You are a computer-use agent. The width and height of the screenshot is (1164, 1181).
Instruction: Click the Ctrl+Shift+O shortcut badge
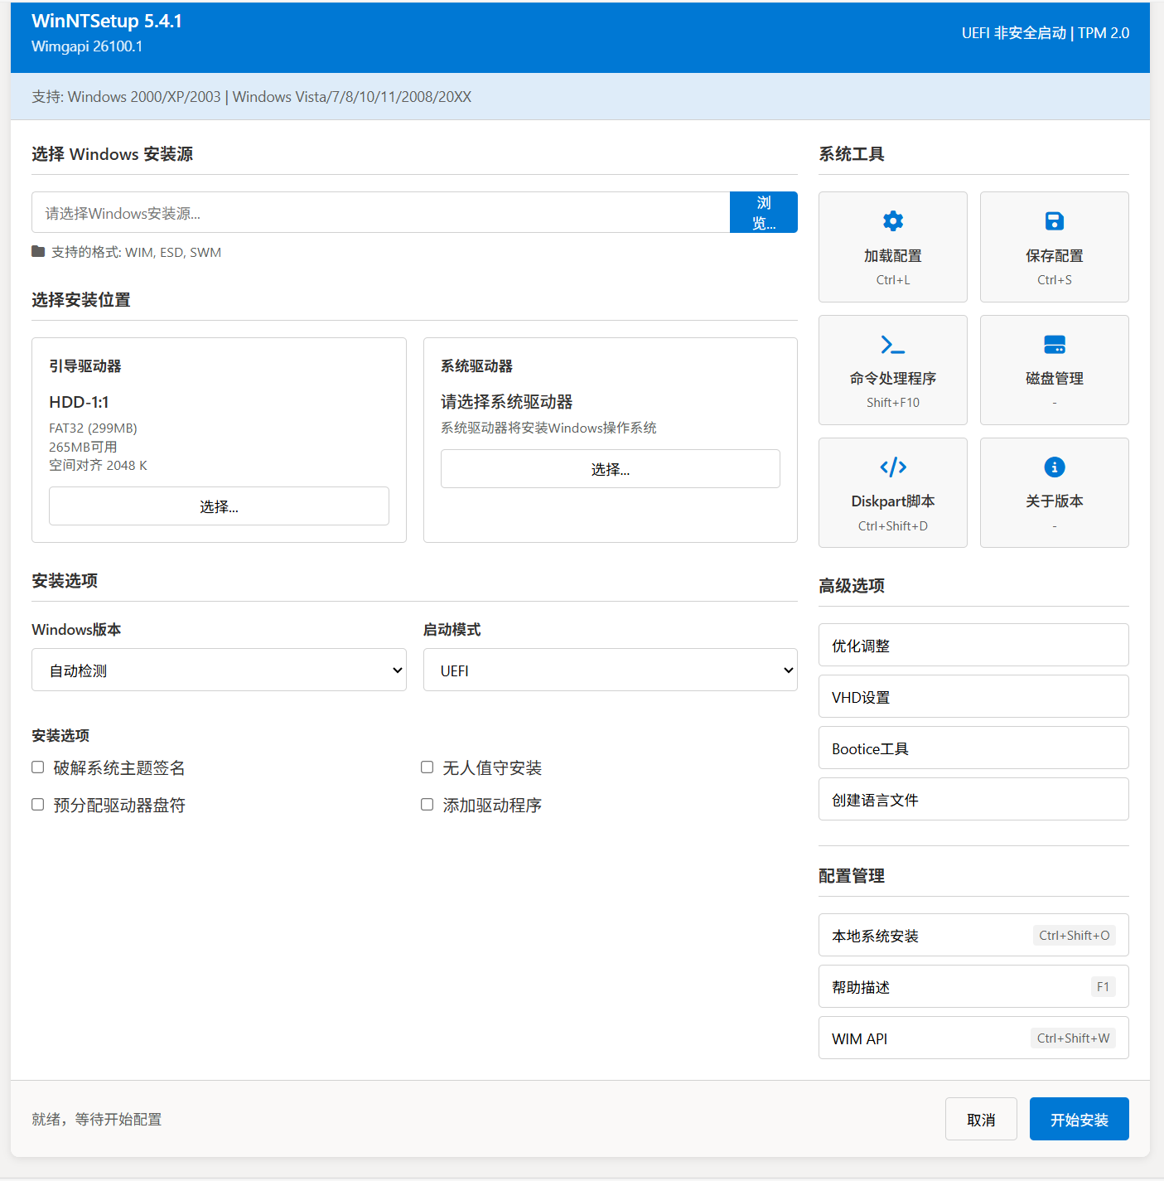pyautogui.click(x=1075, y=935)
